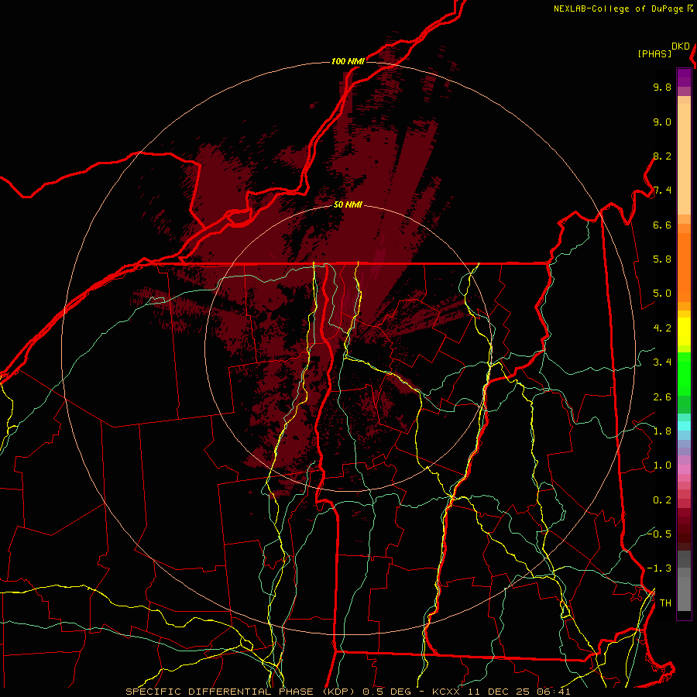Click the 1.8 scale value
The height and width of the screenshot is (697, 697).
pyautogui.click(x=662, y=431)
